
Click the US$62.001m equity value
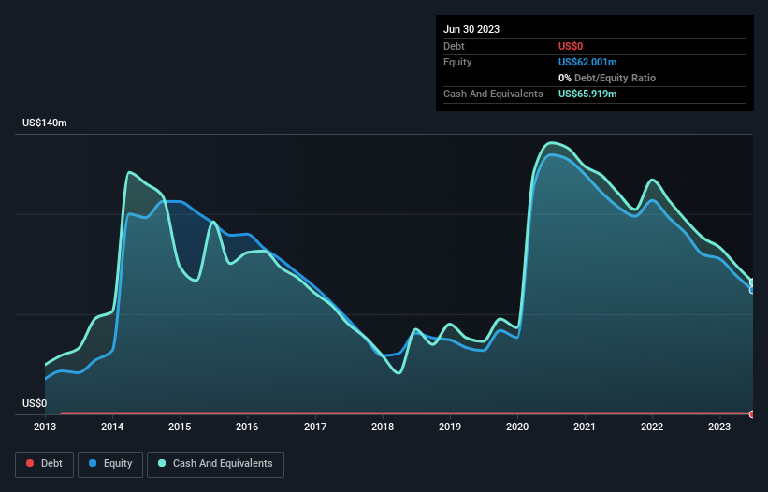[x=587, y=62]
